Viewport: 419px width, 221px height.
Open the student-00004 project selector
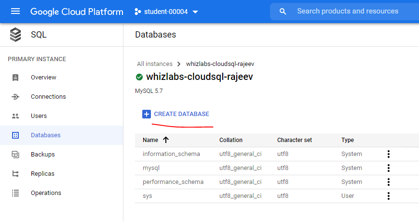tap(166, 12)
